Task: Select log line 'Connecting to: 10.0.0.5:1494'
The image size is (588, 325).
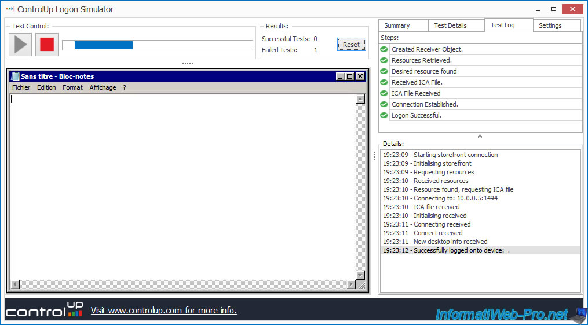Action: pyautogui.click(x=440, y=198)
